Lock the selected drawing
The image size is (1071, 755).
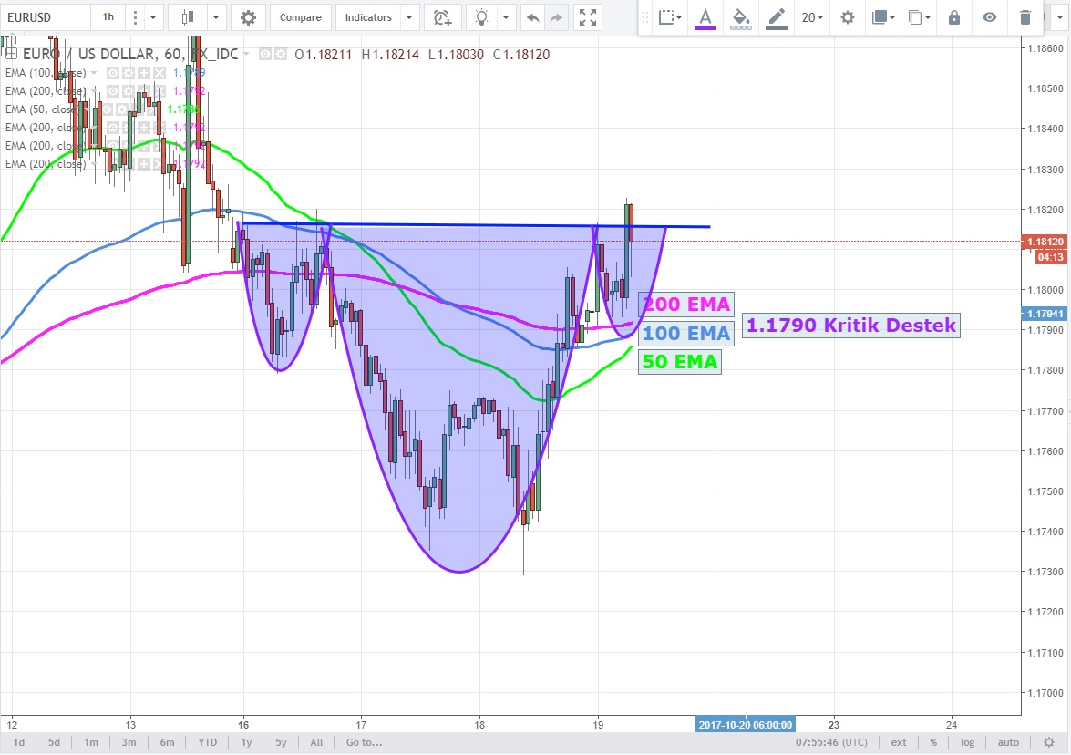coord(954,17)
